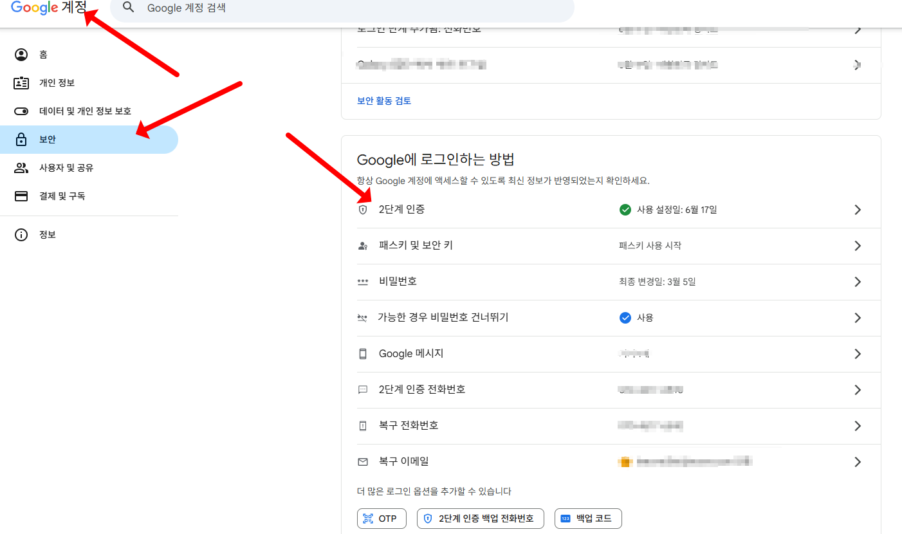The image size is (902, 534).
Task: Click blue check beside 사용
Action: (x=625, y=318)
